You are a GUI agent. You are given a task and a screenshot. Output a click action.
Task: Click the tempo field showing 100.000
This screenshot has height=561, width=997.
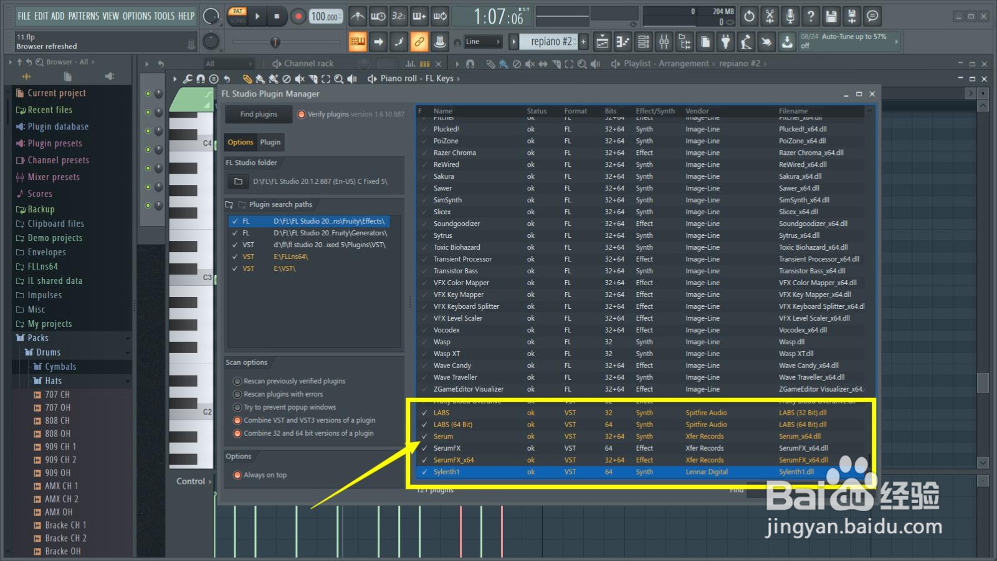pyautogui.click(x=326, y=17)
